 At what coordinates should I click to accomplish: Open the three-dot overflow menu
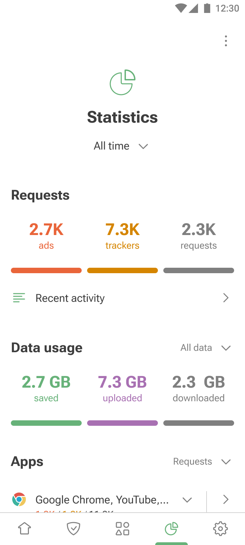[x=226, y=41]
